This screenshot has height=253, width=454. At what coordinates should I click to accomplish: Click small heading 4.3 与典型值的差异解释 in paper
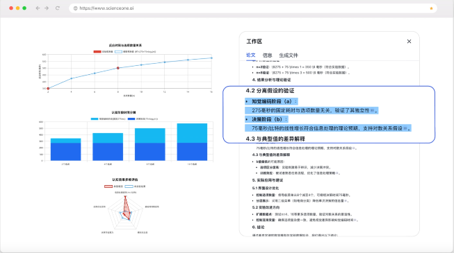pos(270,155)
